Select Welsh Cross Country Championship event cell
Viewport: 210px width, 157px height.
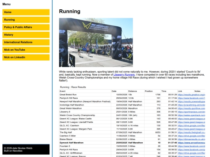click(85, 115)
